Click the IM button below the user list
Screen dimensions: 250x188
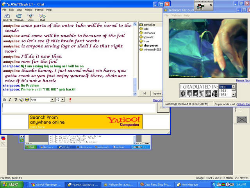[144, 93]
